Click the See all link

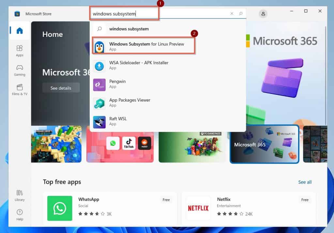coord(305,182)
